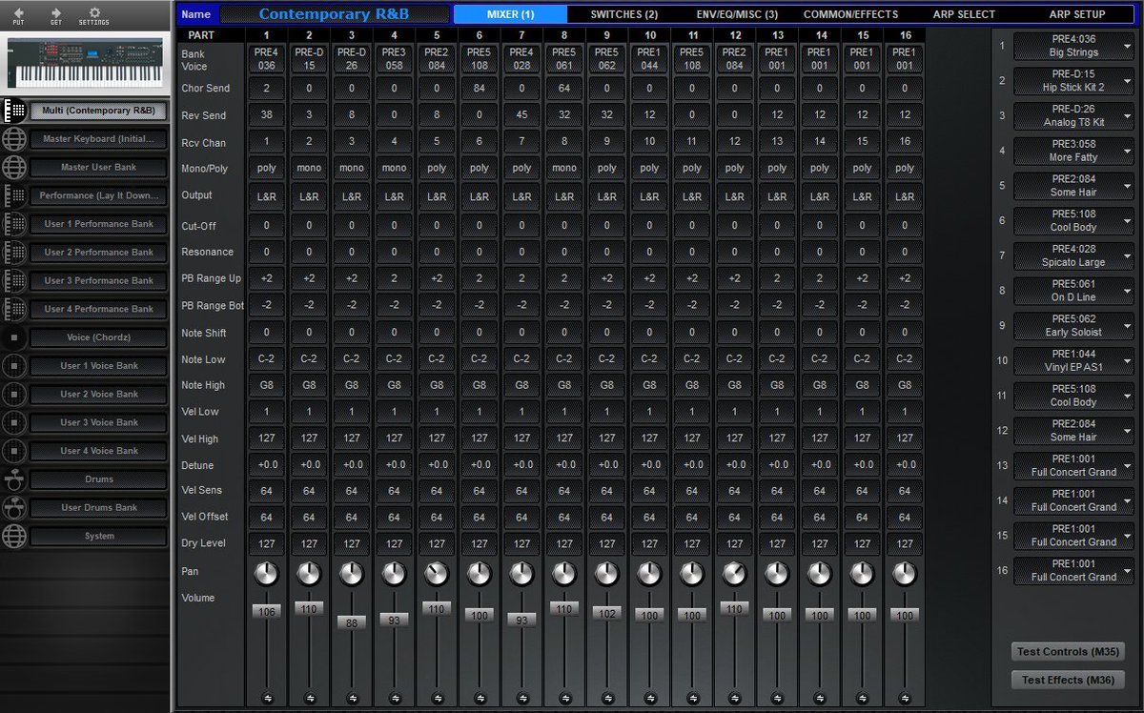Click the Test Controls (M35) button
The width and height of the screenshot is (1144, 713).
(1068, 652)
